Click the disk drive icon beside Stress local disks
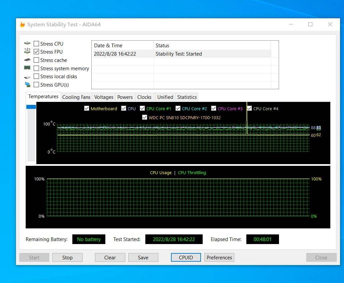This screenshot has width=344, height=283. [27, 77]
